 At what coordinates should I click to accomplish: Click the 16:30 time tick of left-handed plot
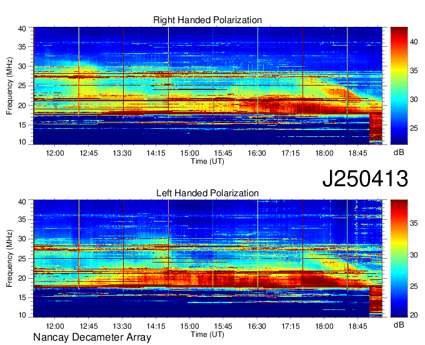point(257,326)
